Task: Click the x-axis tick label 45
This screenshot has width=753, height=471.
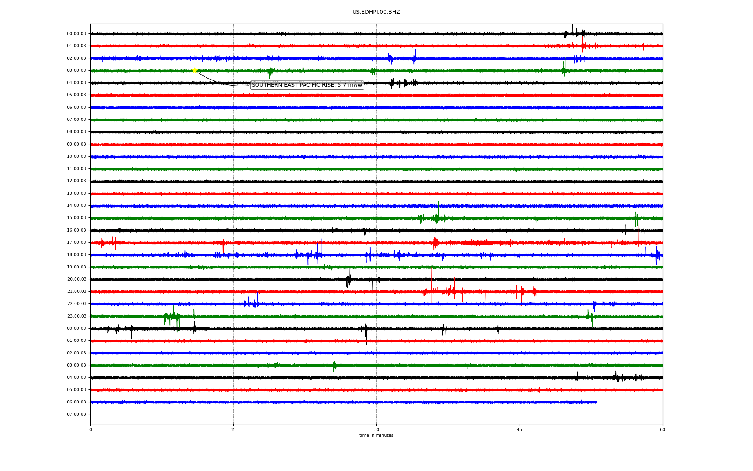Action: pos(520,429)
